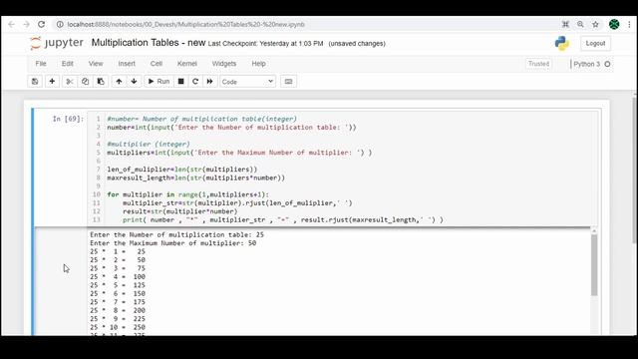Click the #multiplier (integer) comment line
Screen dimensions: 638x359
click(x=149, y=144)
